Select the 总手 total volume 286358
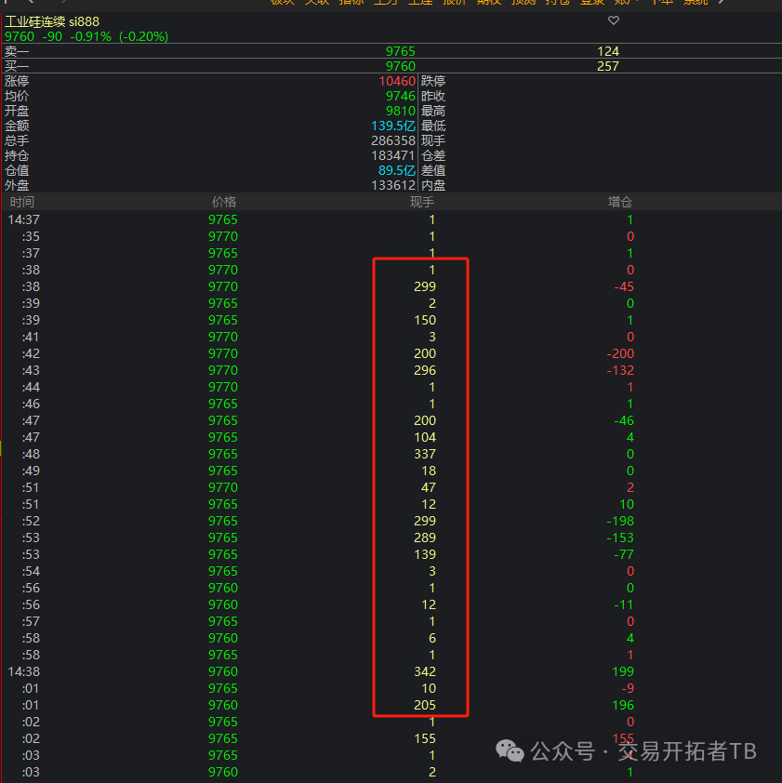 tap(393, 140)
